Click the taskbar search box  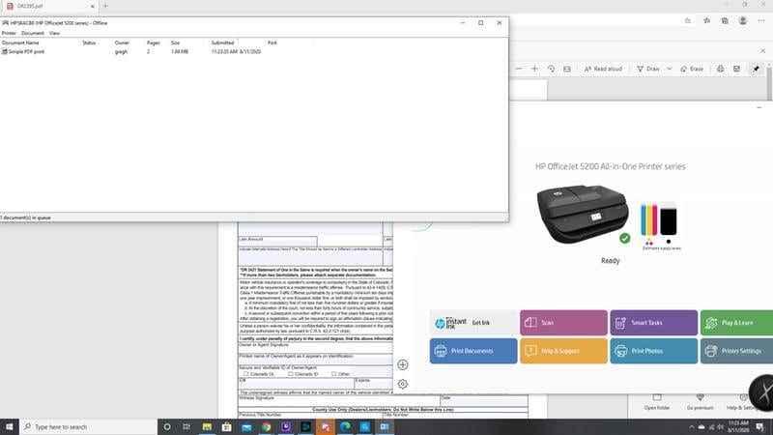[x=88, y=426]
